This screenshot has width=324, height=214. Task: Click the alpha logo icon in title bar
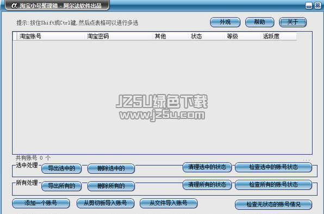(14, 5)
